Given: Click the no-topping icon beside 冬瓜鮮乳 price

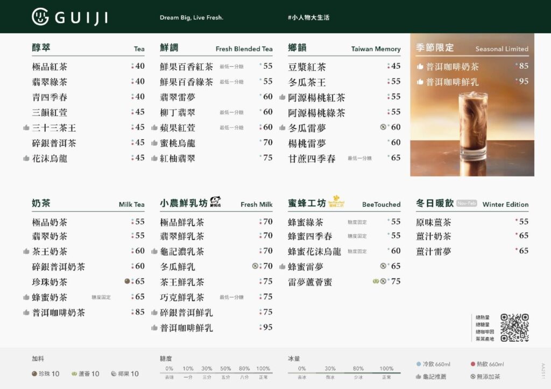Looking at the screenshot, I should [255, 266].
